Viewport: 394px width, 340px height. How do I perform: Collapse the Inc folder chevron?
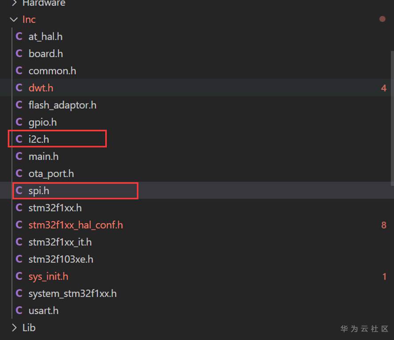pos(14,20)
